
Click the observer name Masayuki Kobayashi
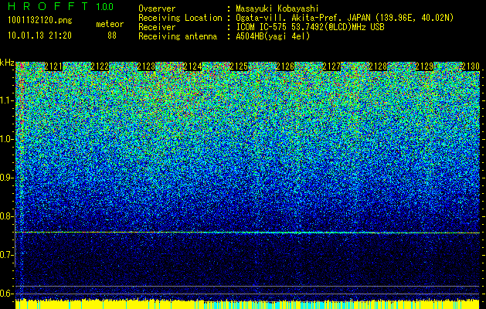tap(277, 8)
